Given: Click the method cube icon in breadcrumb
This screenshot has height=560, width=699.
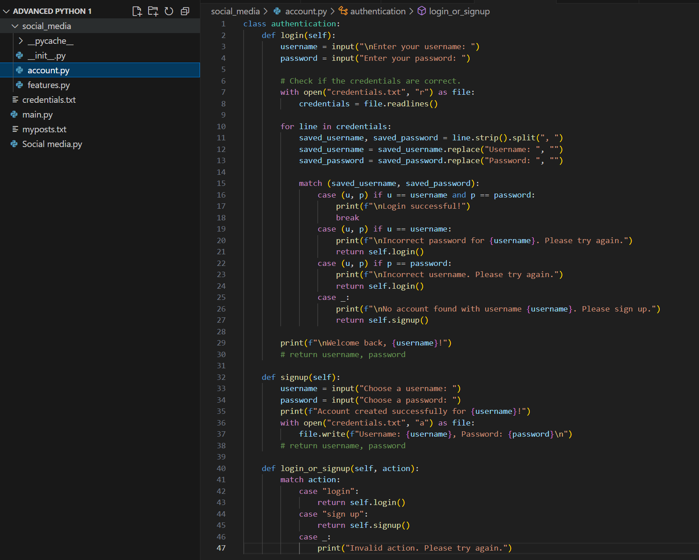Looking at the screenshot, I should pyautogui.click(x=422, y=11).
